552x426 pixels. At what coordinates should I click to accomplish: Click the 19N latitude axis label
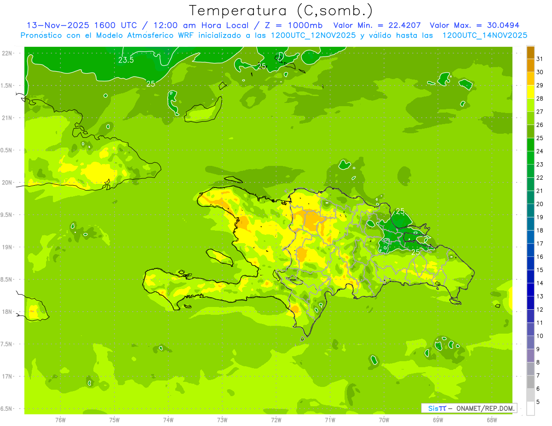point(7,247)
